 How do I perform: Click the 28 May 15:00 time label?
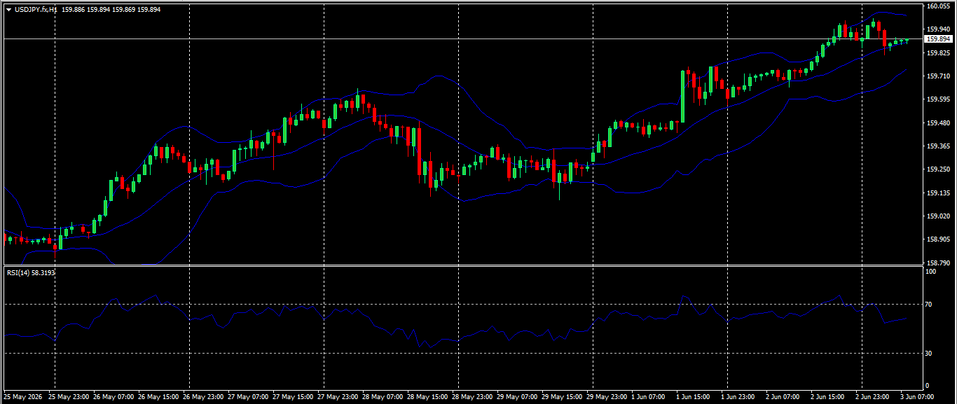point(427,396)
